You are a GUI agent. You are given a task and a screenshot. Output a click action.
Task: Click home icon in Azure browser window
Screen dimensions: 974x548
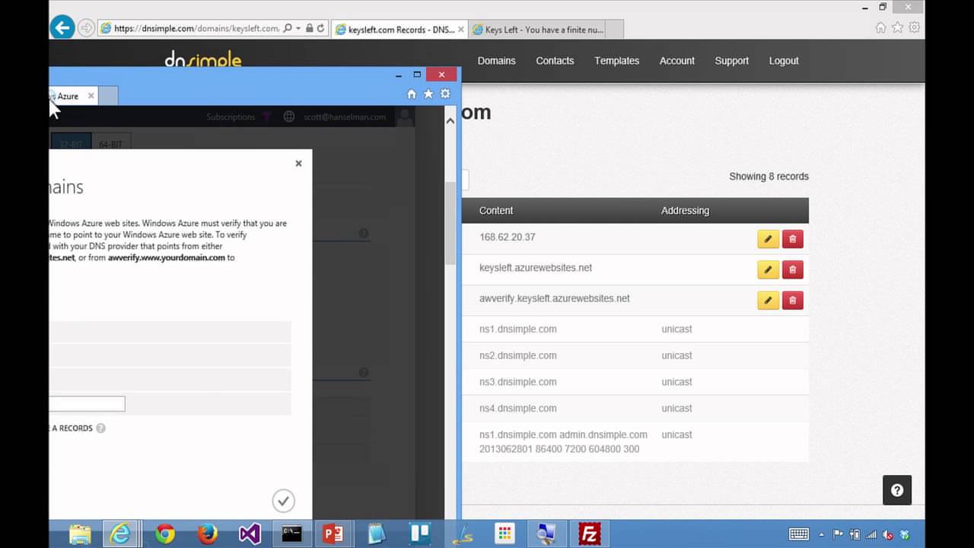pyautogui.click(x=412, y=94)
